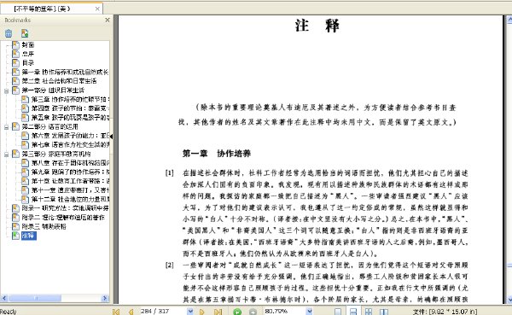Click the file size readout in status bar
512x315 pixels.
[445, 312]
